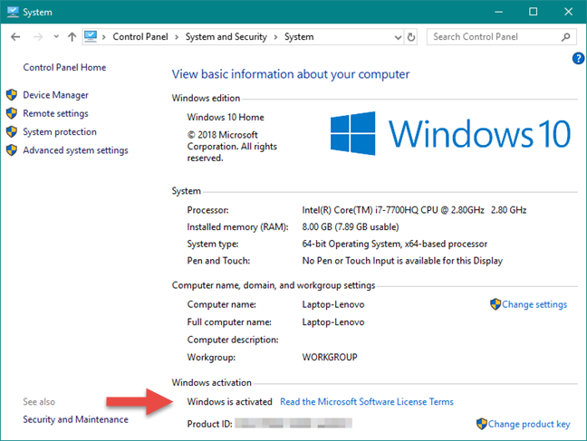Open System protection

click(60, 132)
